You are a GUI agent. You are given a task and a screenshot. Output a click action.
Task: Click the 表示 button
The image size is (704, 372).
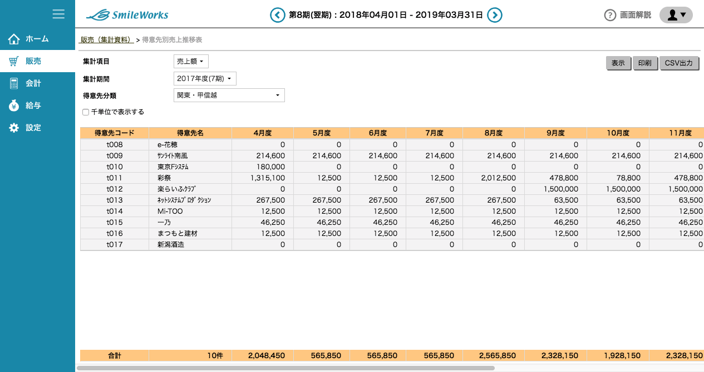pyautogui.click(x=618, y=63)
